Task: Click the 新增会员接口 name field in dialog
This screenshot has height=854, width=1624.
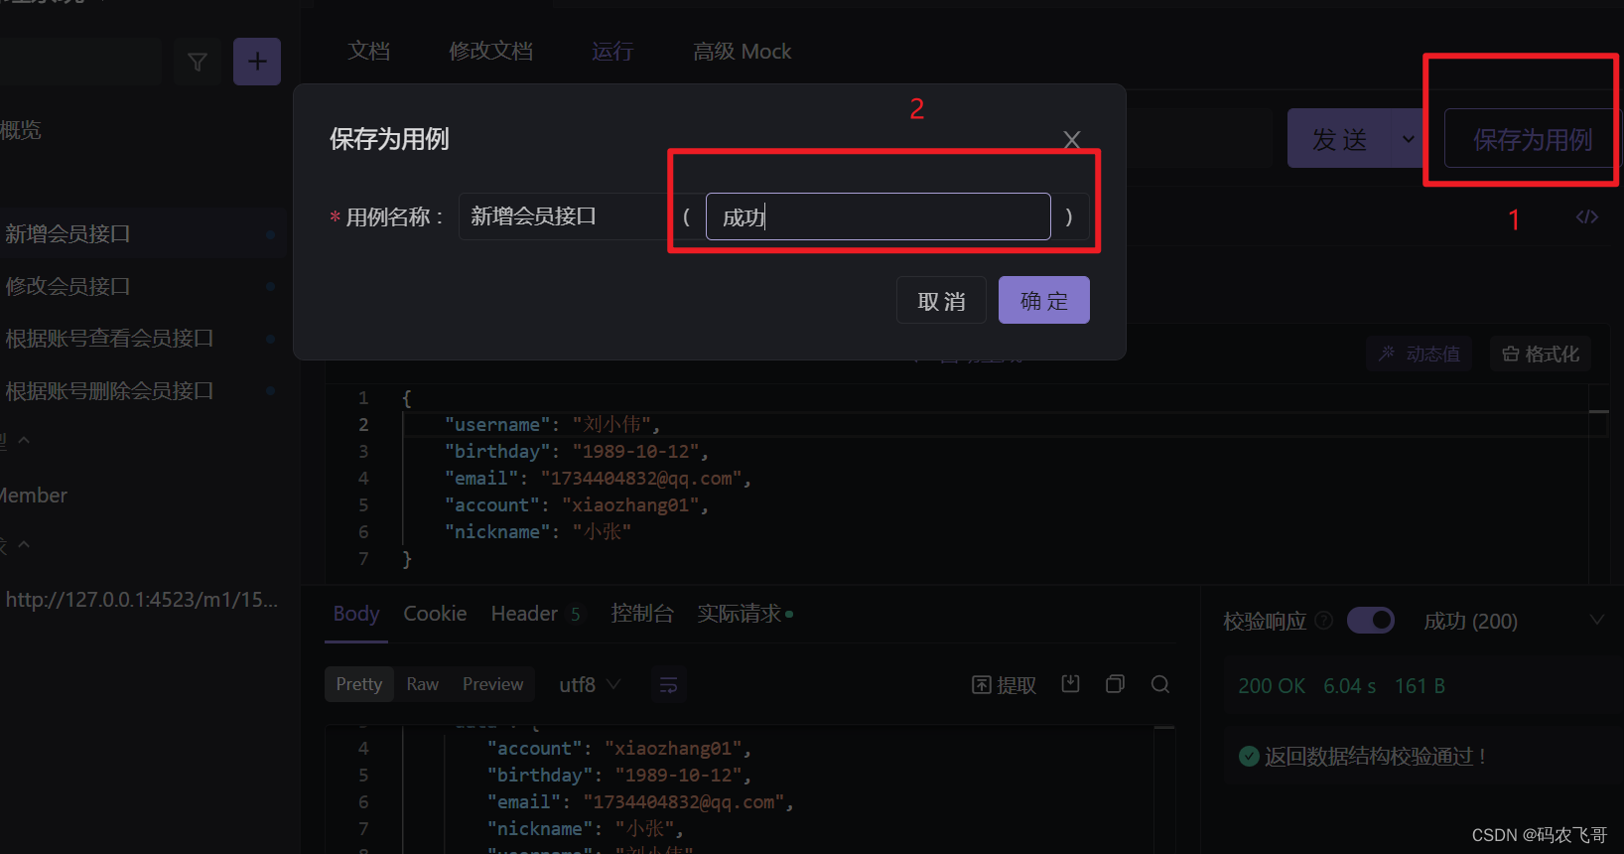Action: click(x=564, y=216)
